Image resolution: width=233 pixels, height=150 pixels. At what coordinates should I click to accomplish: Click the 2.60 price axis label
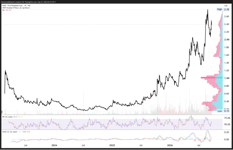226,16
